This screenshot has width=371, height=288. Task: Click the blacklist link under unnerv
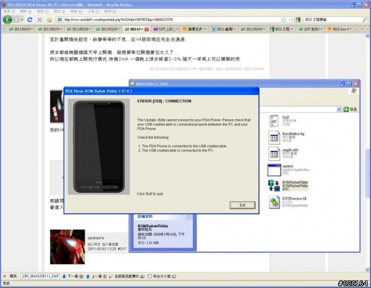tap(110, 244)
